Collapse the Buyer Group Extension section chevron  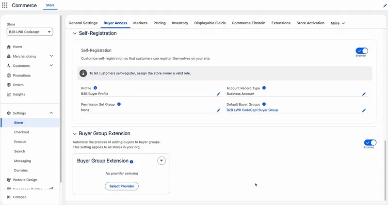coord(75,134)
